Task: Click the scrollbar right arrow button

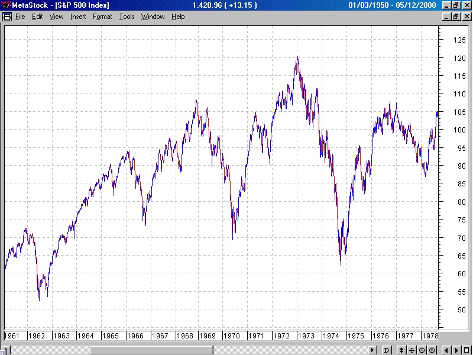Action: tap(373, 350)
